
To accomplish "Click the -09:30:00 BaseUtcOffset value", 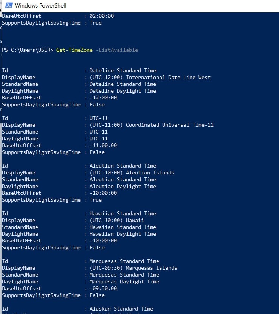I will point(103,288).
